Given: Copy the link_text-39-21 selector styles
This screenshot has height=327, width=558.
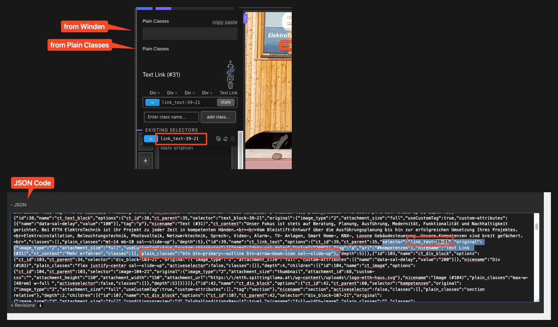Looking at the screenshot, I should [218, 139].
